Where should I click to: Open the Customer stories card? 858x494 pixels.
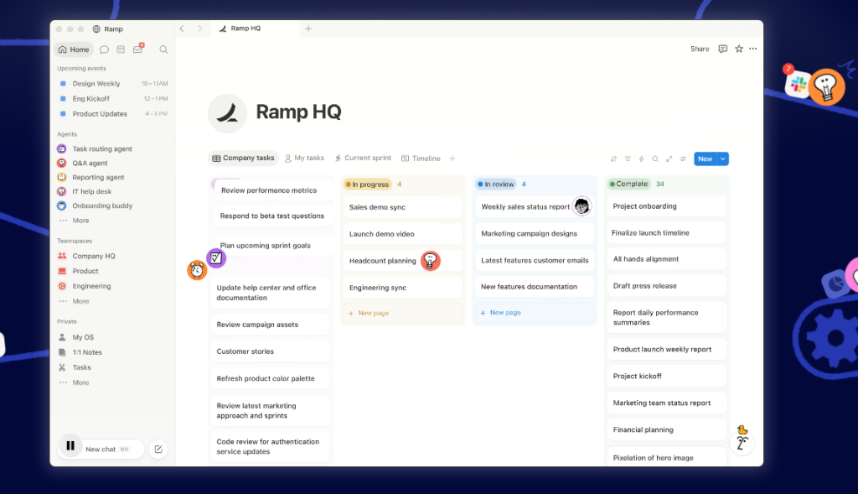(x=271, y=351)
